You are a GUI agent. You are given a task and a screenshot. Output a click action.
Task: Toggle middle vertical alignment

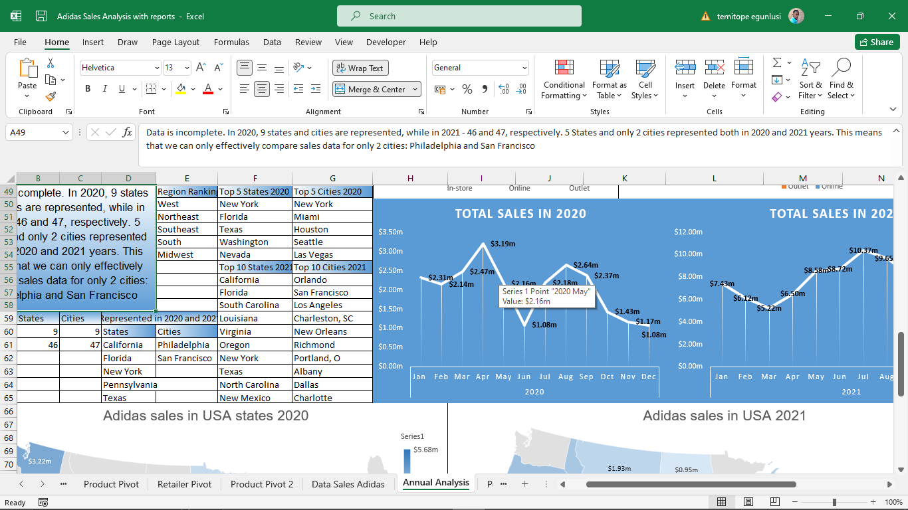pos(262,68)
